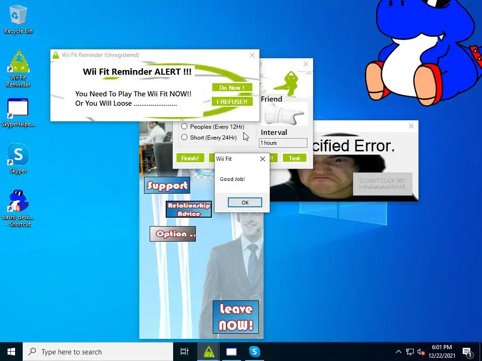The height and width of the screenshot is (361, 482).
Task: Open the Wii Fit Reminder desktop shortcut
Action: (18, 69)
